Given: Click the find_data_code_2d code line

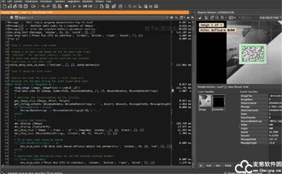Looking at the screenshot, I should click(x=86, y=91).
